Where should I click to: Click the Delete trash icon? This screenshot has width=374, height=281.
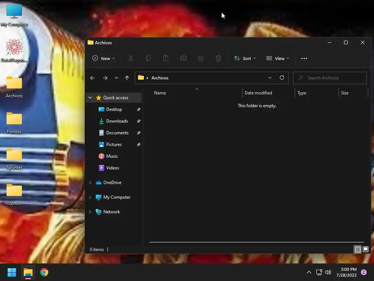pos(218,58)
